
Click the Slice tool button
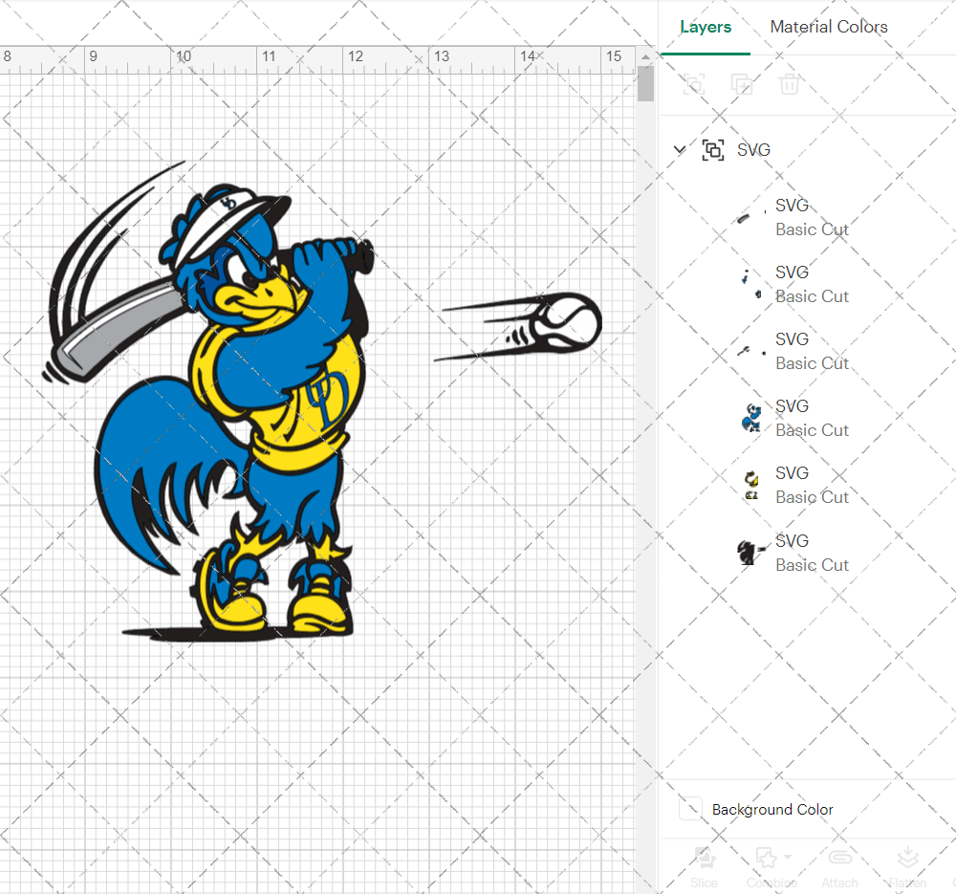tap(705, 866)
